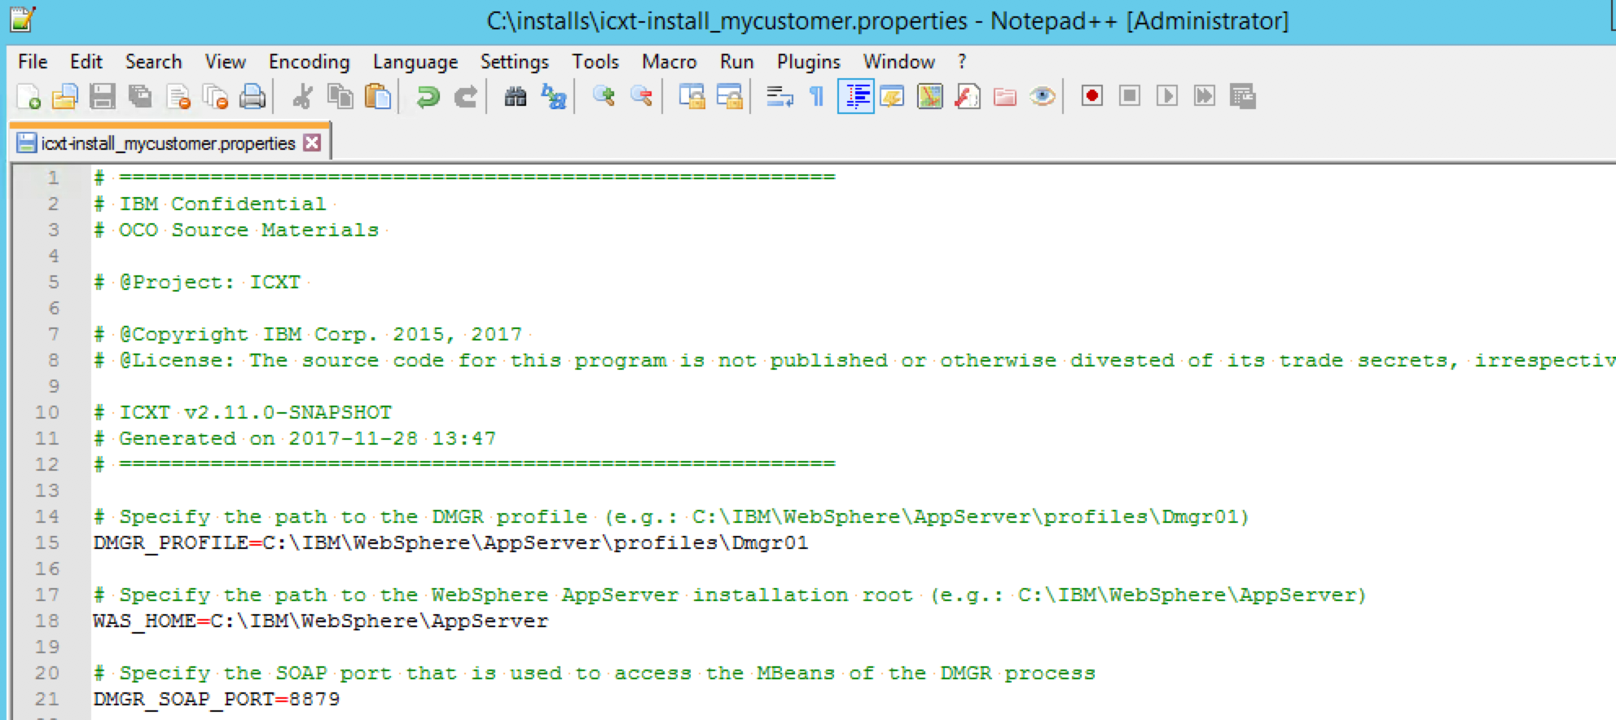
Task: Place cursor on the WAS_HOME line
Action: 321,621
